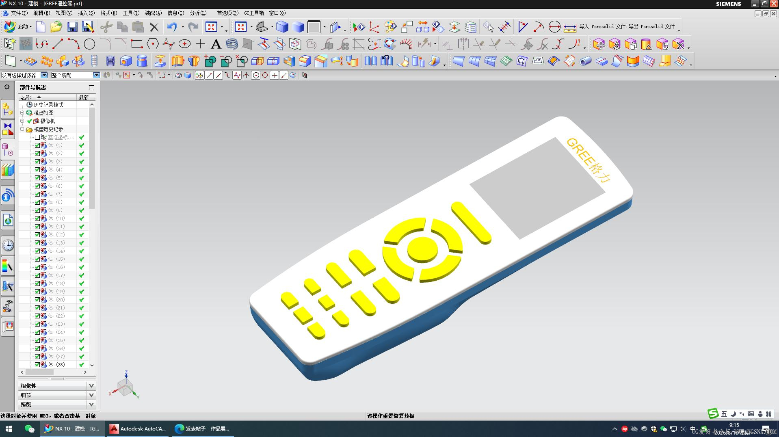Click the XYZ view triad in viewport
This screenshot has height=437, width=779.
tap(124, 385)
